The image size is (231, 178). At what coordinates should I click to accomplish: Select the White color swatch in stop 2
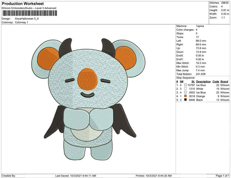point(185,89)
